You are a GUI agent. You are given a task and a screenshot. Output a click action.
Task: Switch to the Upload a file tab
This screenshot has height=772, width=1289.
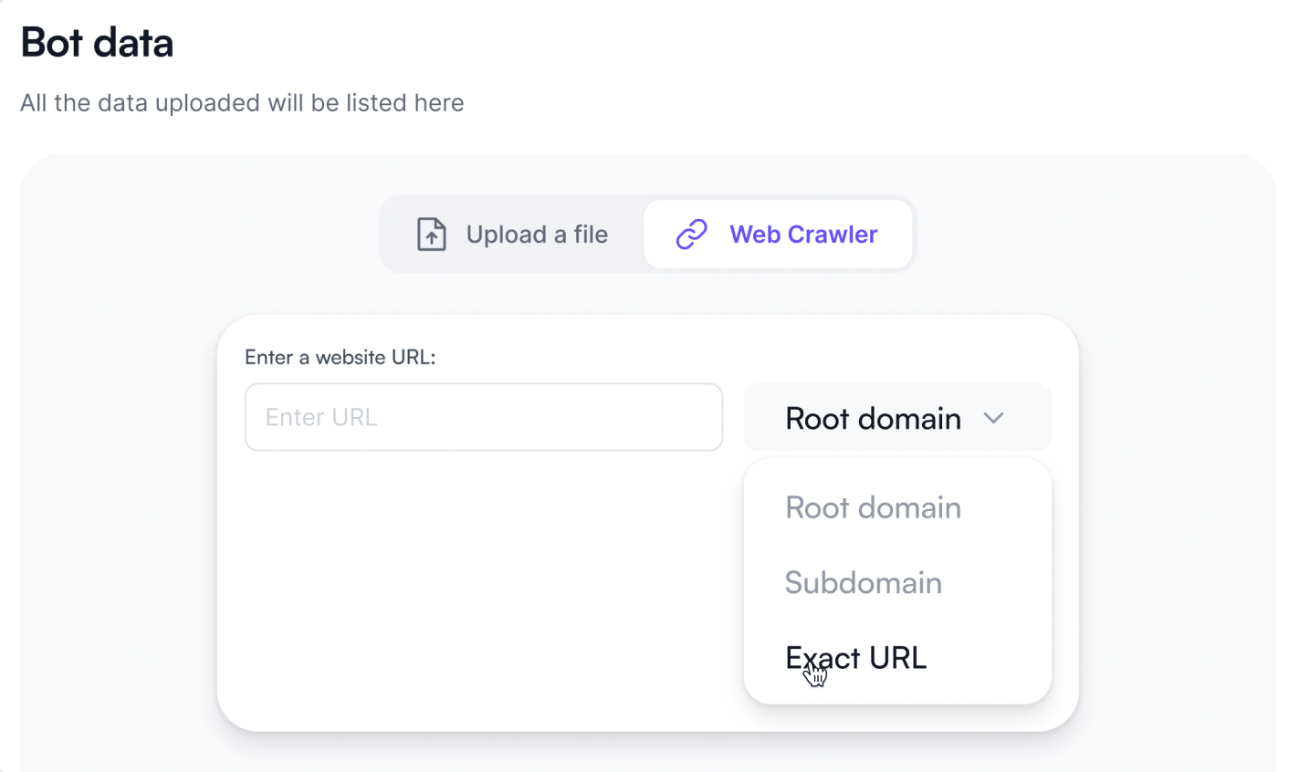[x=512, y=235]
